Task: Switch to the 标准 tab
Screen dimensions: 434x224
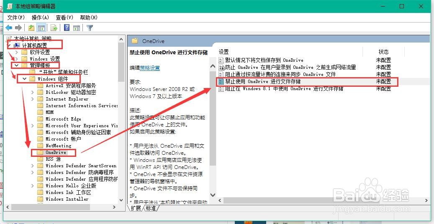Action: tap(151, 208)
